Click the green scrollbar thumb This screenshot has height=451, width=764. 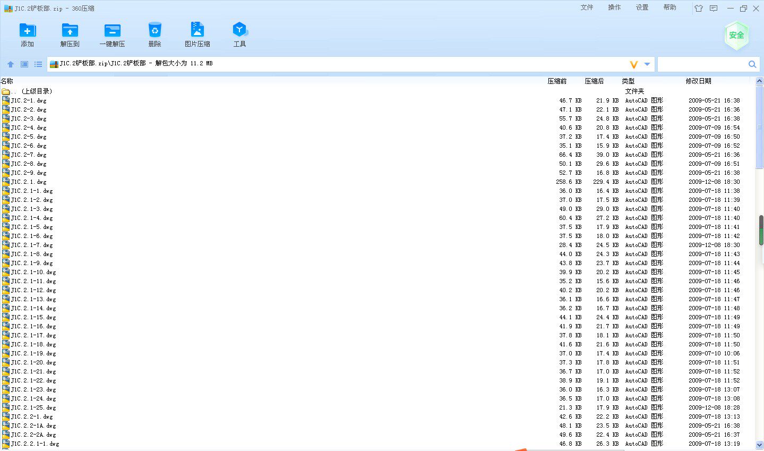761,230
